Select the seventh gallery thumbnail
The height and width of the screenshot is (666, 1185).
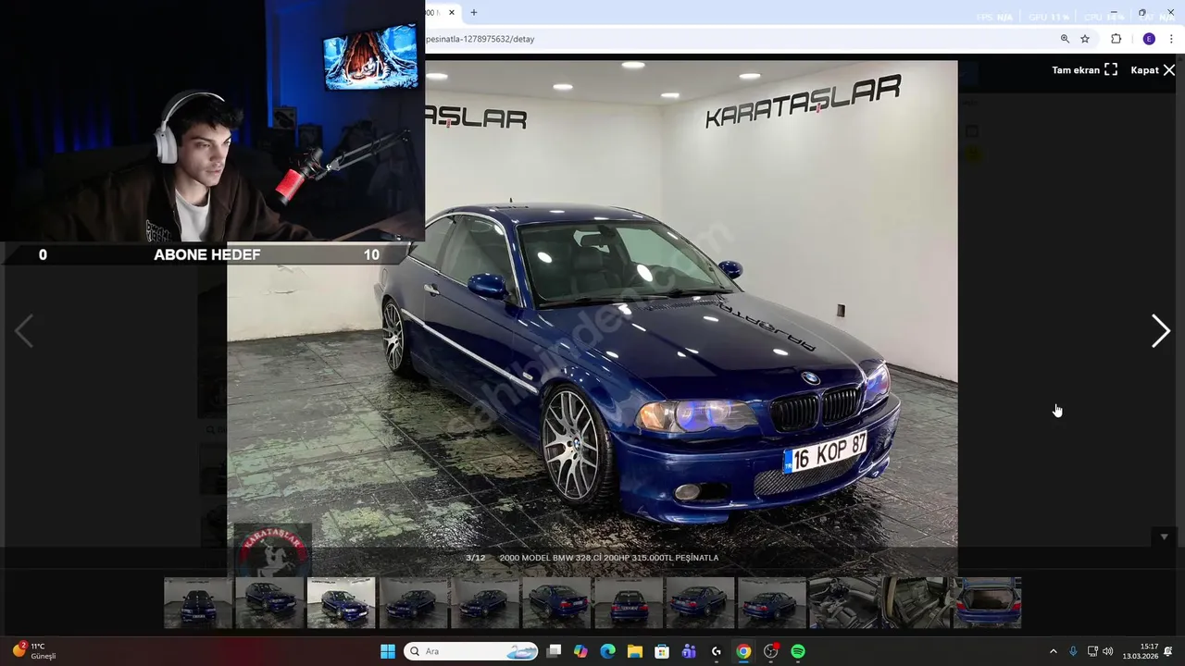629,603
